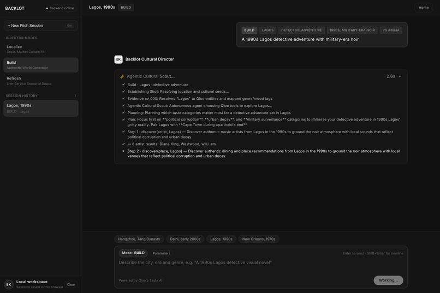This screenshot has width=440, height=293.
Task: Click the 'Powered by Qloo's Taste AI' text
Action: coord(141,280)
